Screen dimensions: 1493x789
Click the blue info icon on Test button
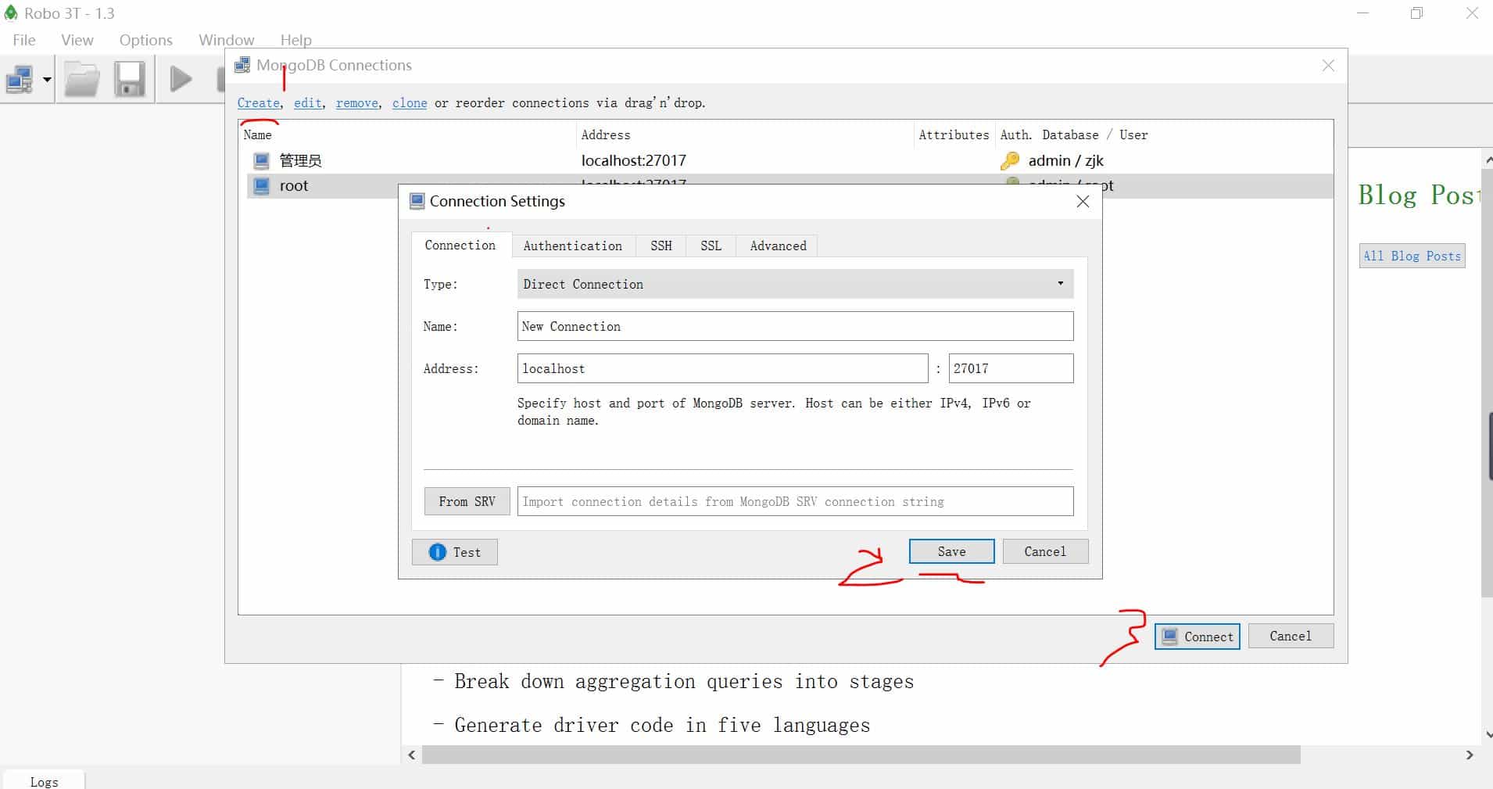[x=438, y=552]
